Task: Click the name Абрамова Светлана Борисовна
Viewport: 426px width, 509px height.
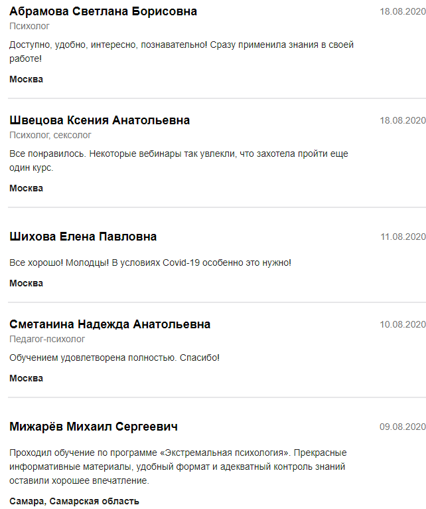Action: (103, 11)
